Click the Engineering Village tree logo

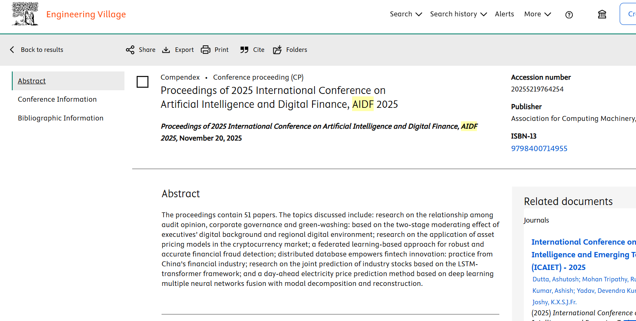point(25,14)
